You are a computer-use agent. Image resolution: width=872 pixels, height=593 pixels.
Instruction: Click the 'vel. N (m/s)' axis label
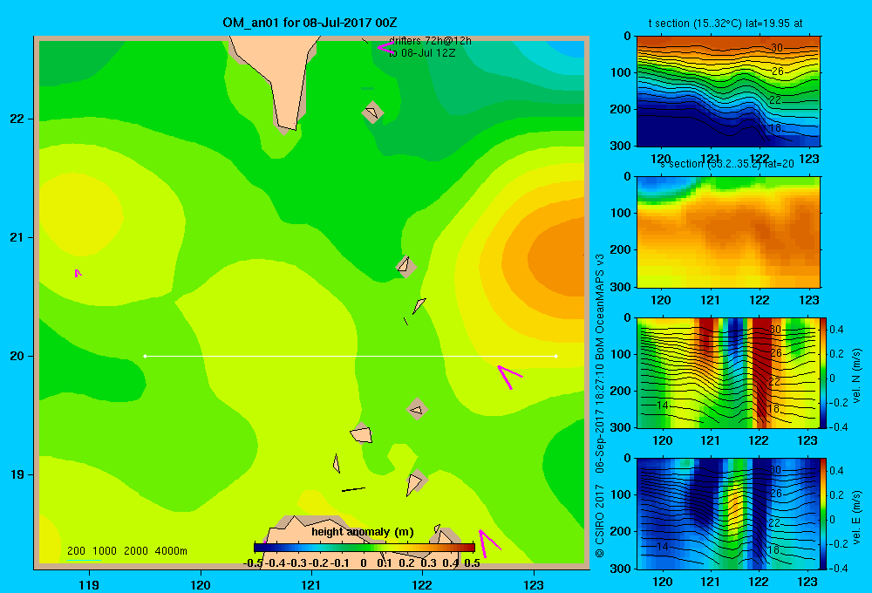tap(856, 376)
